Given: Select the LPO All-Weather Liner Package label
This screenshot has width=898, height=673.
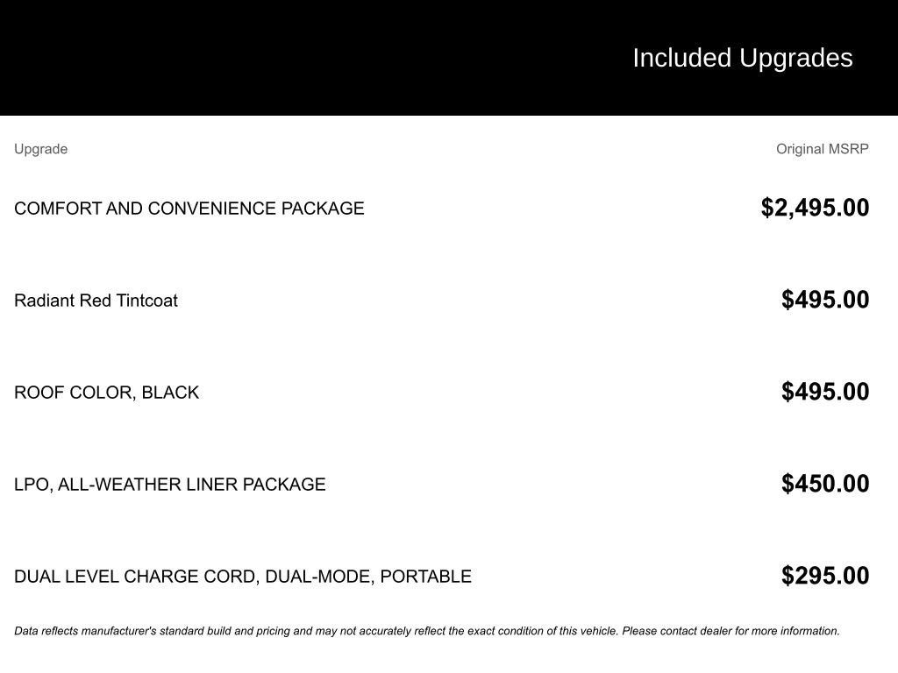Looking at the screenshot, I should [x=169, y=485].
